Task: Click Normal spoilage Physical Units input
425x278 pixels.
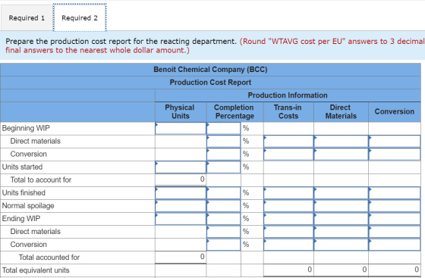Action: 181,206
